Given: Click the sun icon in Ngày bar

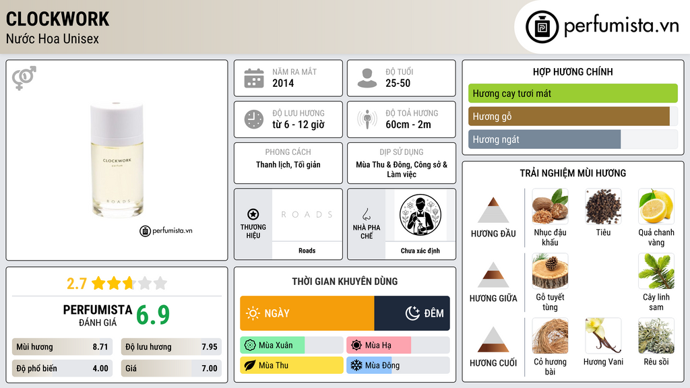Looking at the screenshot, I should click(253, 313).
